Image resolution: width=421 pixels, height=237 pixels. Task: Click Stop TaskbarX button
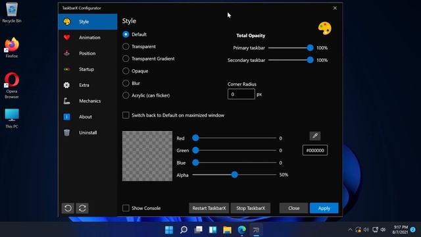[251, 208]
